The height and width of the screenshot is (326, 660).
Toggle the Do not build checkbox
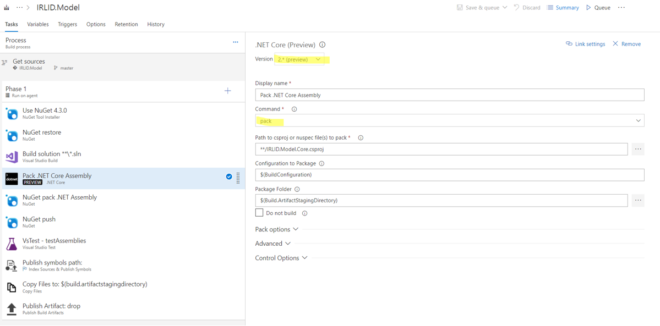pos(259,213)
